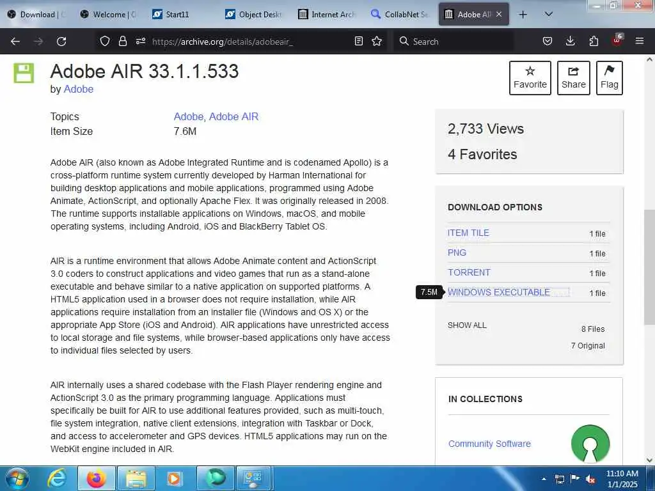Switch to the Object Desktop tab
The height and width of the screenshot is (491, 655).
click(x=254, y=14)
